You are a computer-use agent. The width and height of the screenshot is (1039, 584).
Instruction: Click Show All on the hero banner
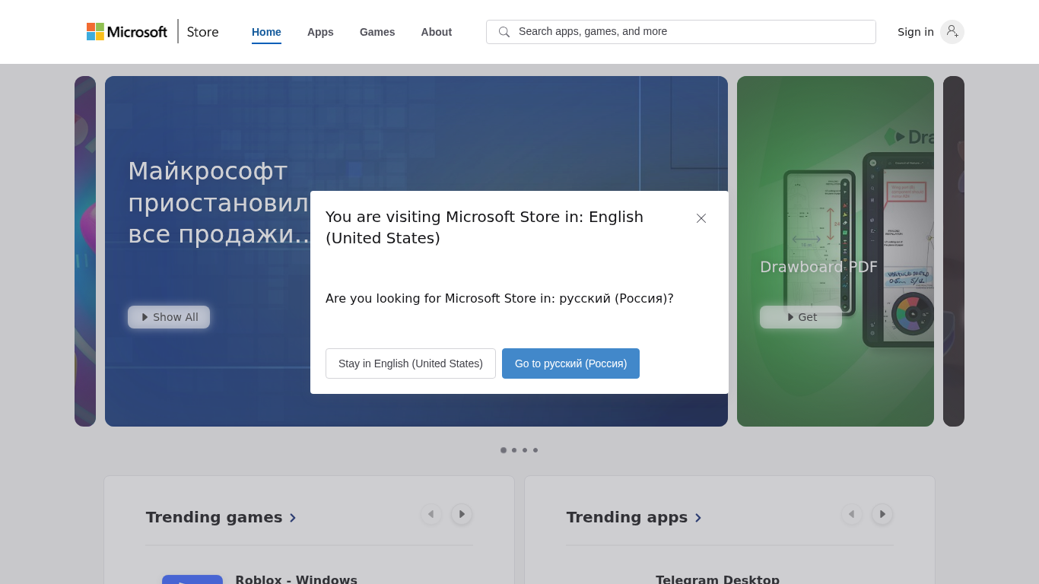[169, 317]
